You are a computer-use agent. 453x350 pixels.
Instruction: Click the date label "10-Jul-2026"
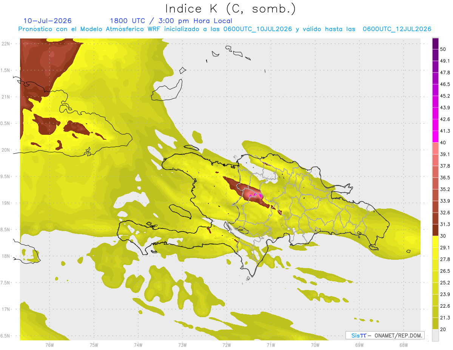48,21
